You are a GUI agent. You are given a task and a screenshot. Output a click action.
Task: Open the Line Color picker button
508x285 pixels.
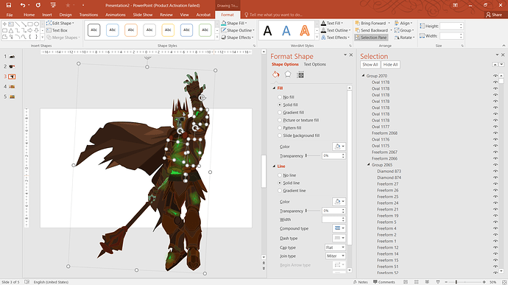[x=339, y=201]
